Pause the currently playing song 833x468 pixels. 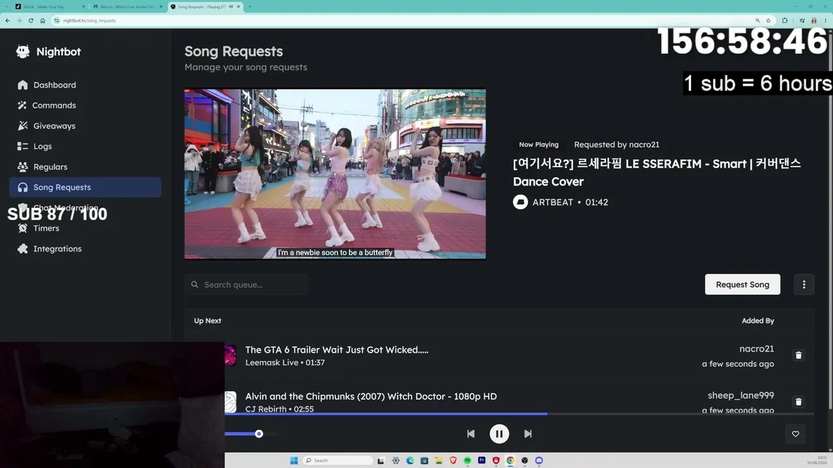pos(499,434)
